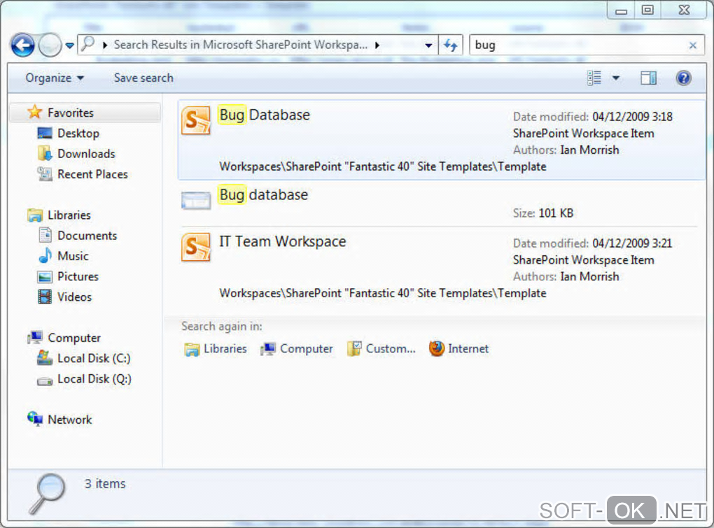Click the Bug Database SharePoint workspace icon
This screenshot has width=714, height=528.
click(196, 120)
